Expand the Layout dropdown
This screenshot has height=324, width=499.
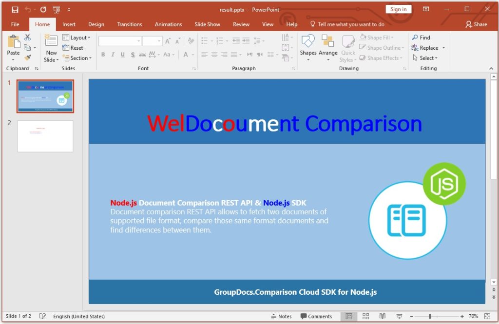click(x=77, y=38)
